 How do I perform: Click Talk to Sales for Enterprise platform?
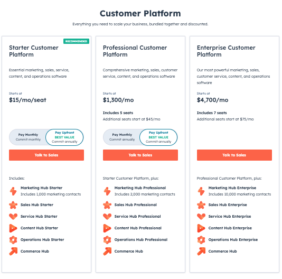tap(234, 155)
